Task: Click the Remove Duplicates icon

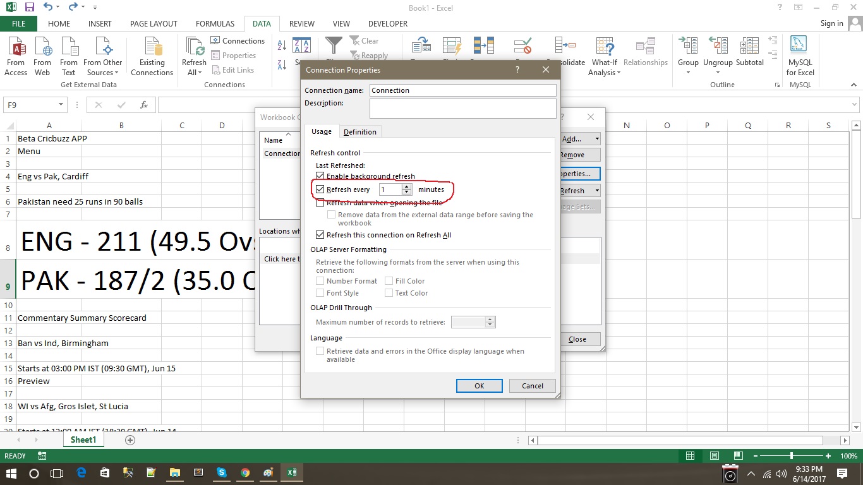Action: [x=484, y=46]
